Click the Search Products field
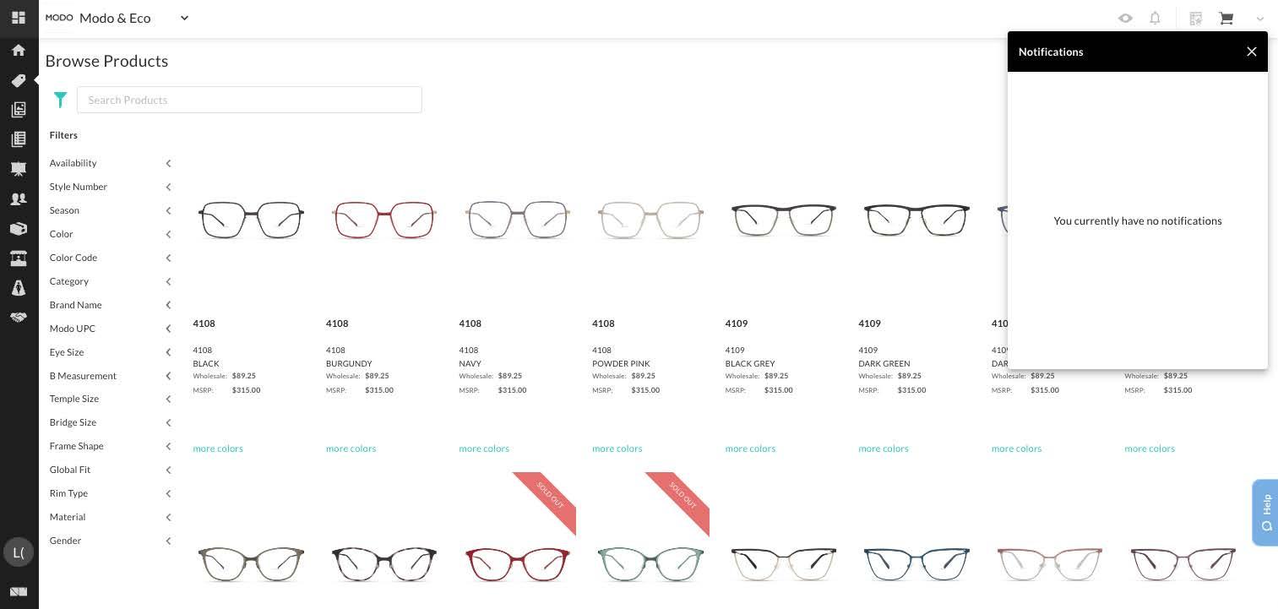 click(x=249, y=100)
